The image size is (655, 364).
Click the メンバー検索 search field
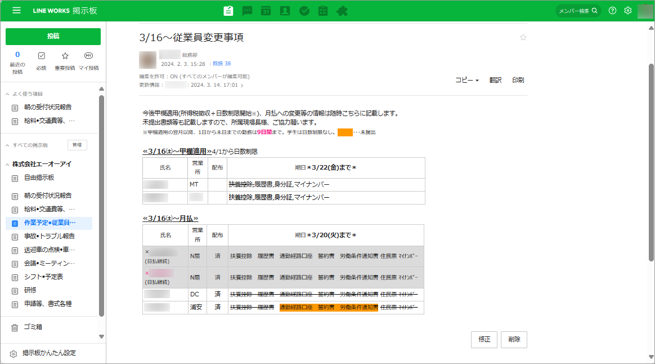coord(578,11)
